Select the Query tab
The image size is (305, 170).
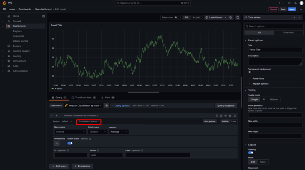59,97
